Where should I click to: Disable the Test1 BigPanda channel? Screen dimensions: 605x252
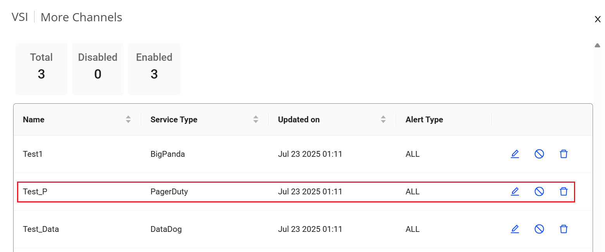point(539,154)
